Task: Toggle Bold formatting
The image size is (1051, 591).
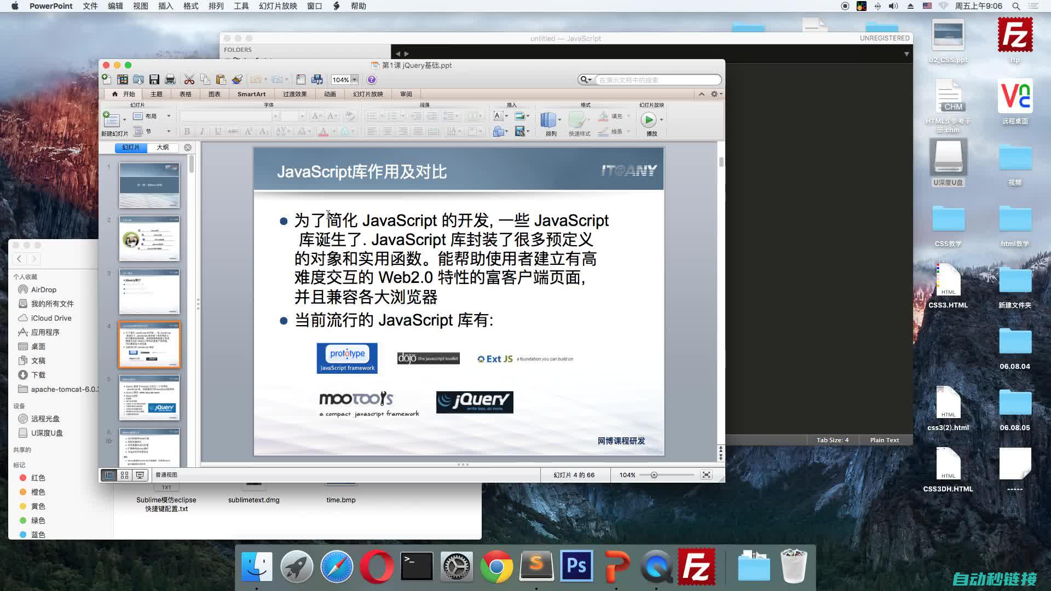Action: click(x=187, y=131)
